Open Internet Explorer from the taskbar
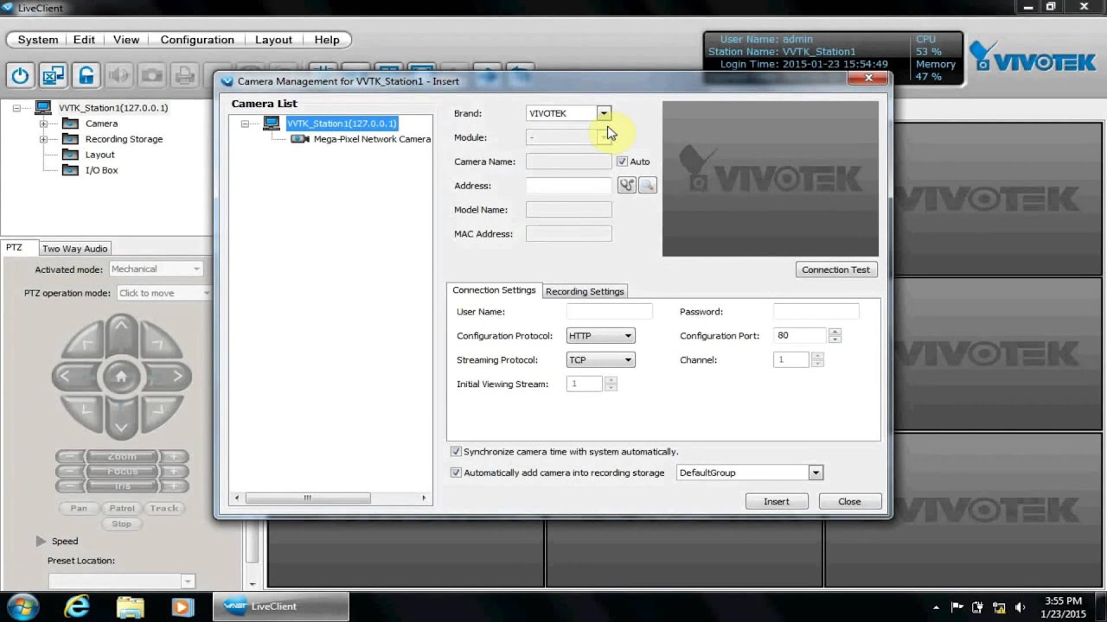The image size is (1107, 622). [x=77, y=606]
